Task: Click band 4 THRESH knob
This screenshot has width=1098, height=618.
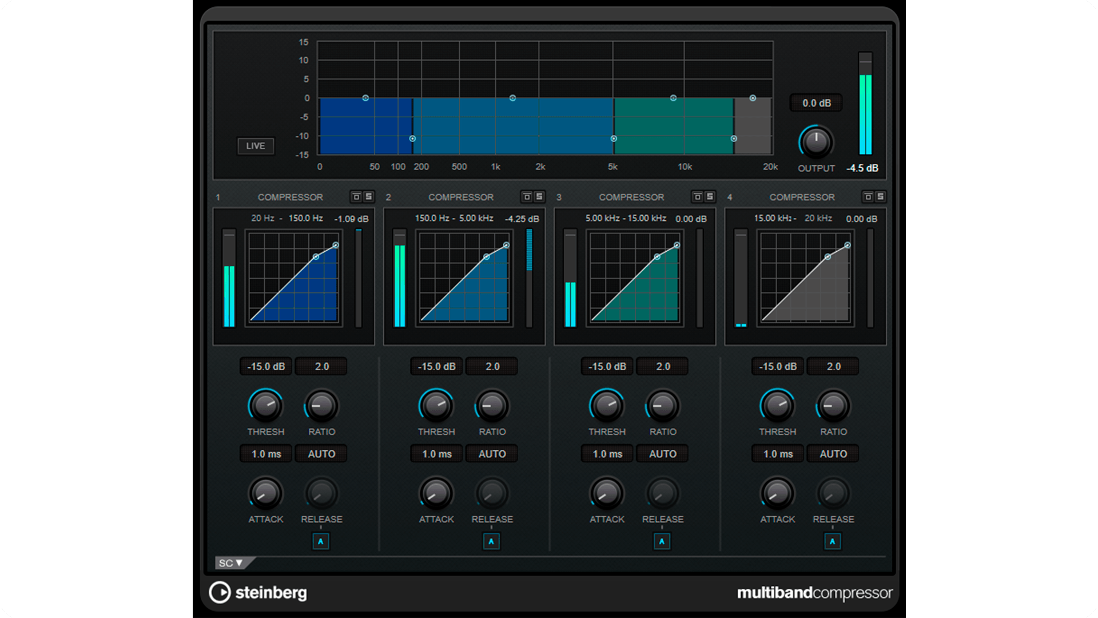Action: tap(777, 406)
